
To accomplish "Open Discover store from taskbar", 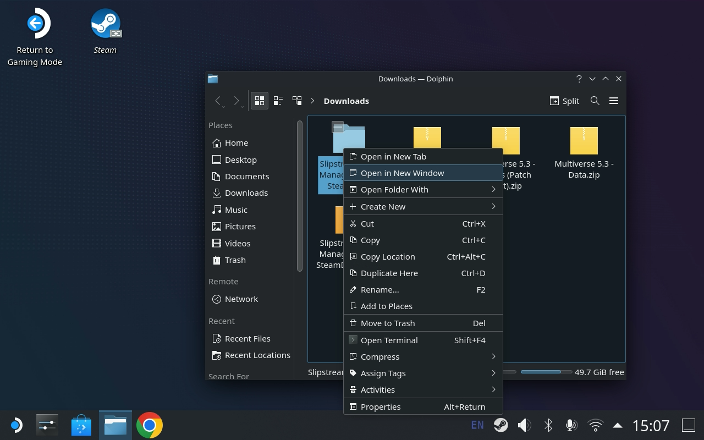I will [81, 425].
